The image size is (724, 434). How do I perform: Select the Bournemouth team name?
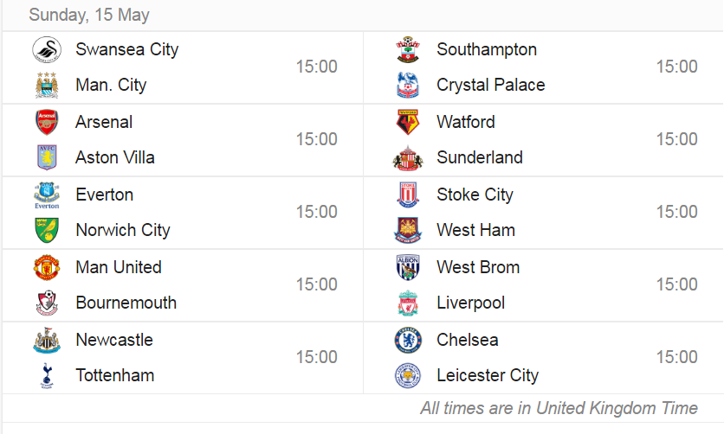click(126, 303)
